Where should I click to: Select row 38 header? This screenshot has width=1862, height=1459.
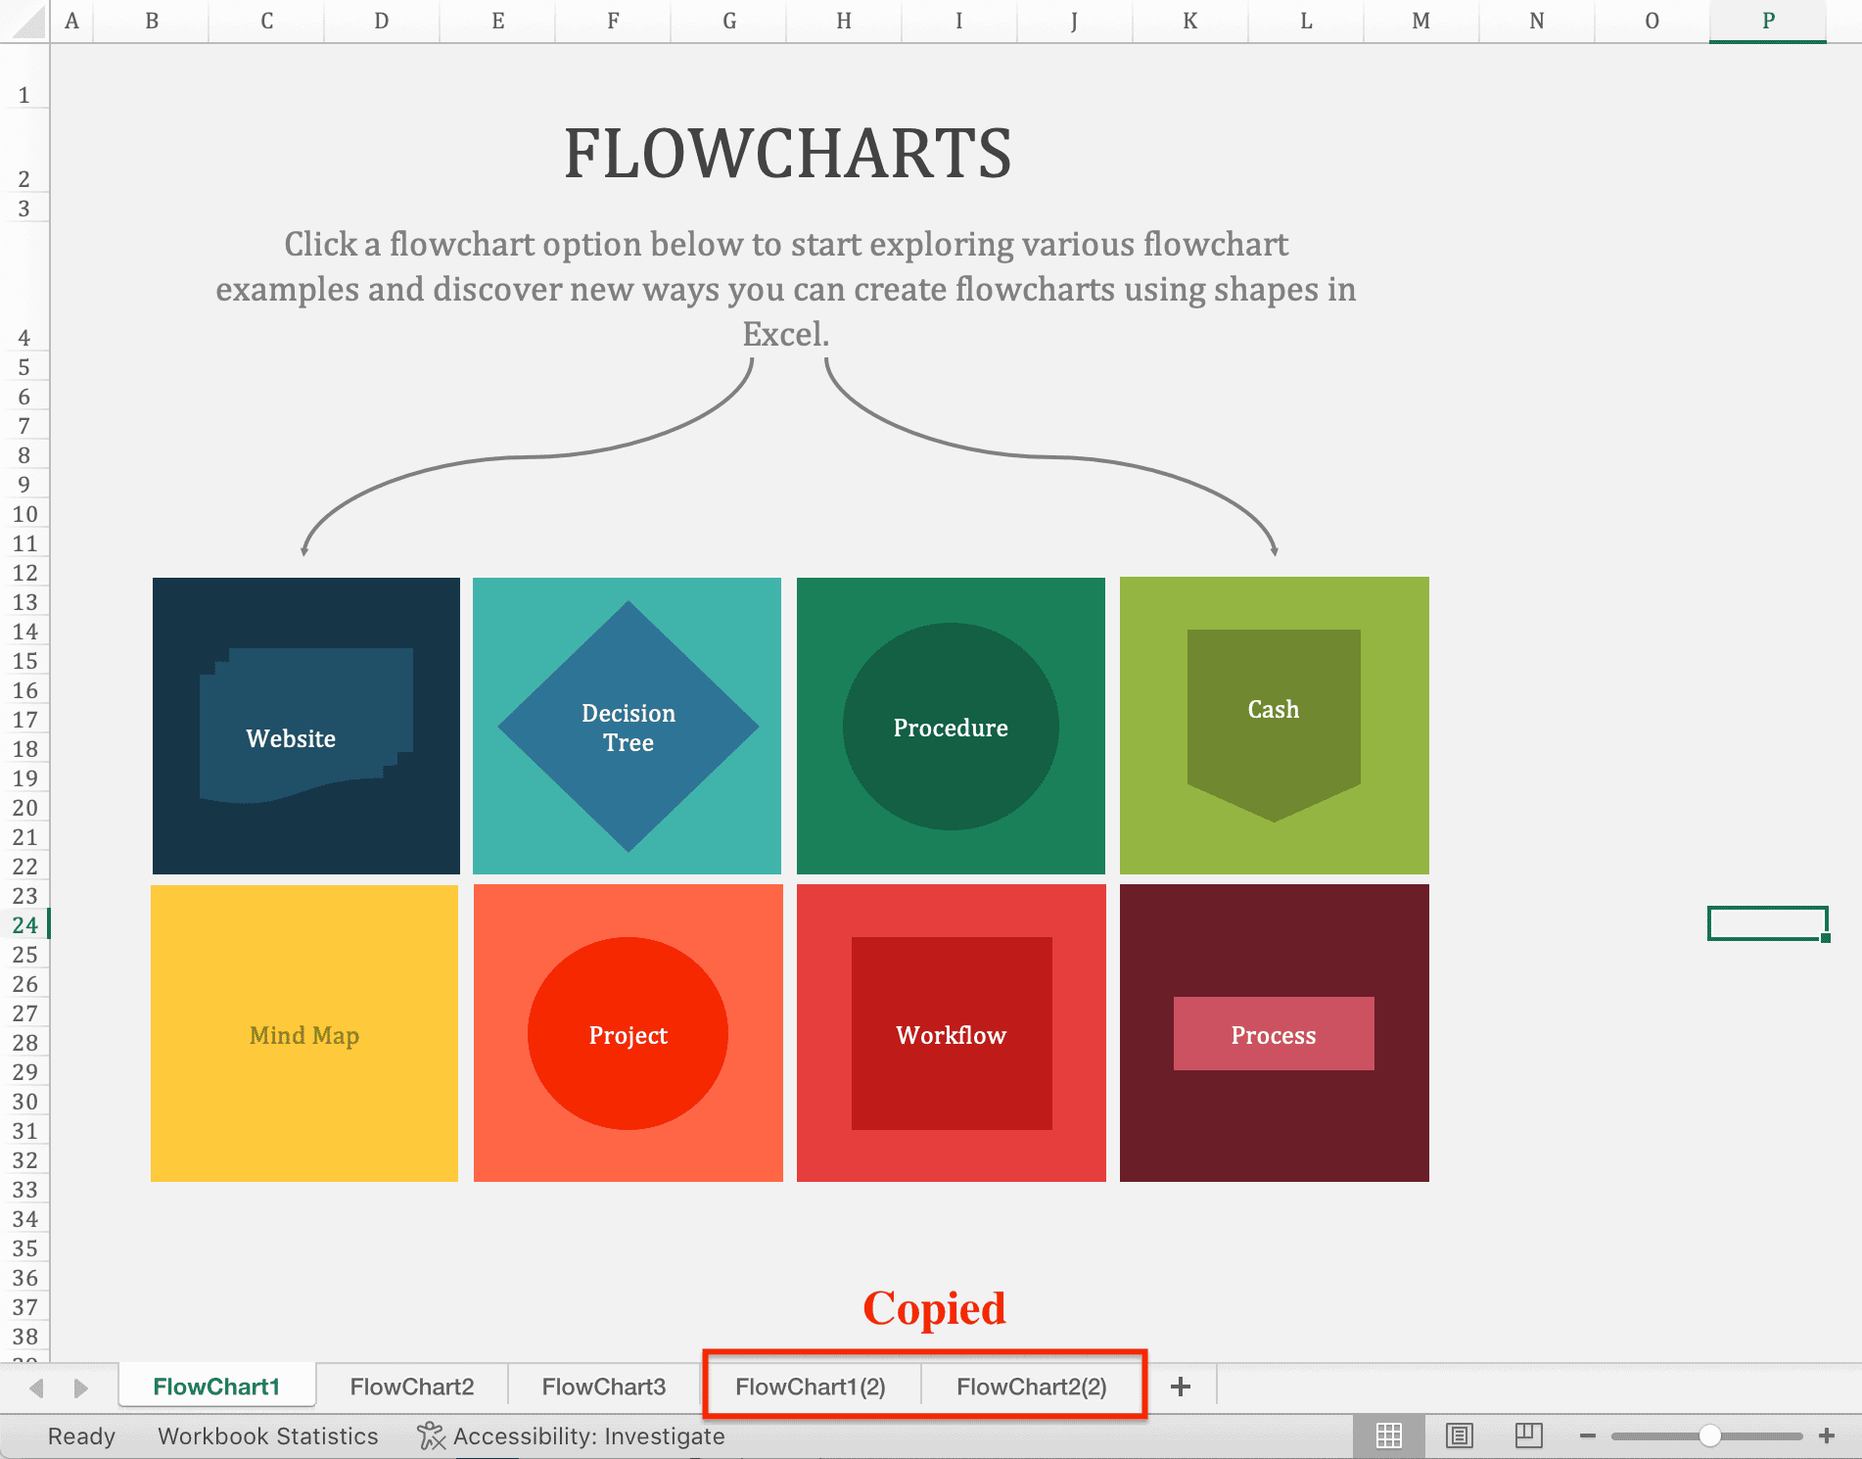tap(24, 1337)
